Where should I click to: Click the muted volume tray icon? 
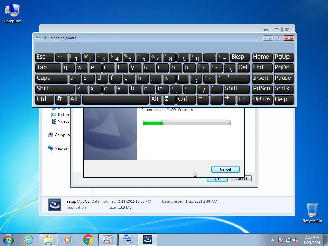tap(296, 240)
